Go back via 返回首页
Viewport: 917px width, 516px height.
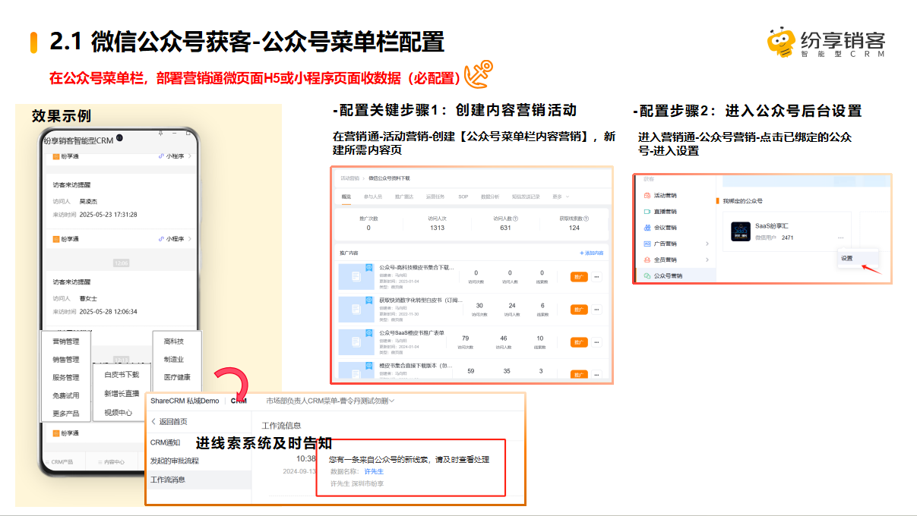click(169, 421)
